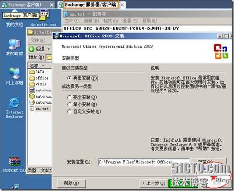Click the Notepad title bar icon
234x191 pixels.
point(66,14)
